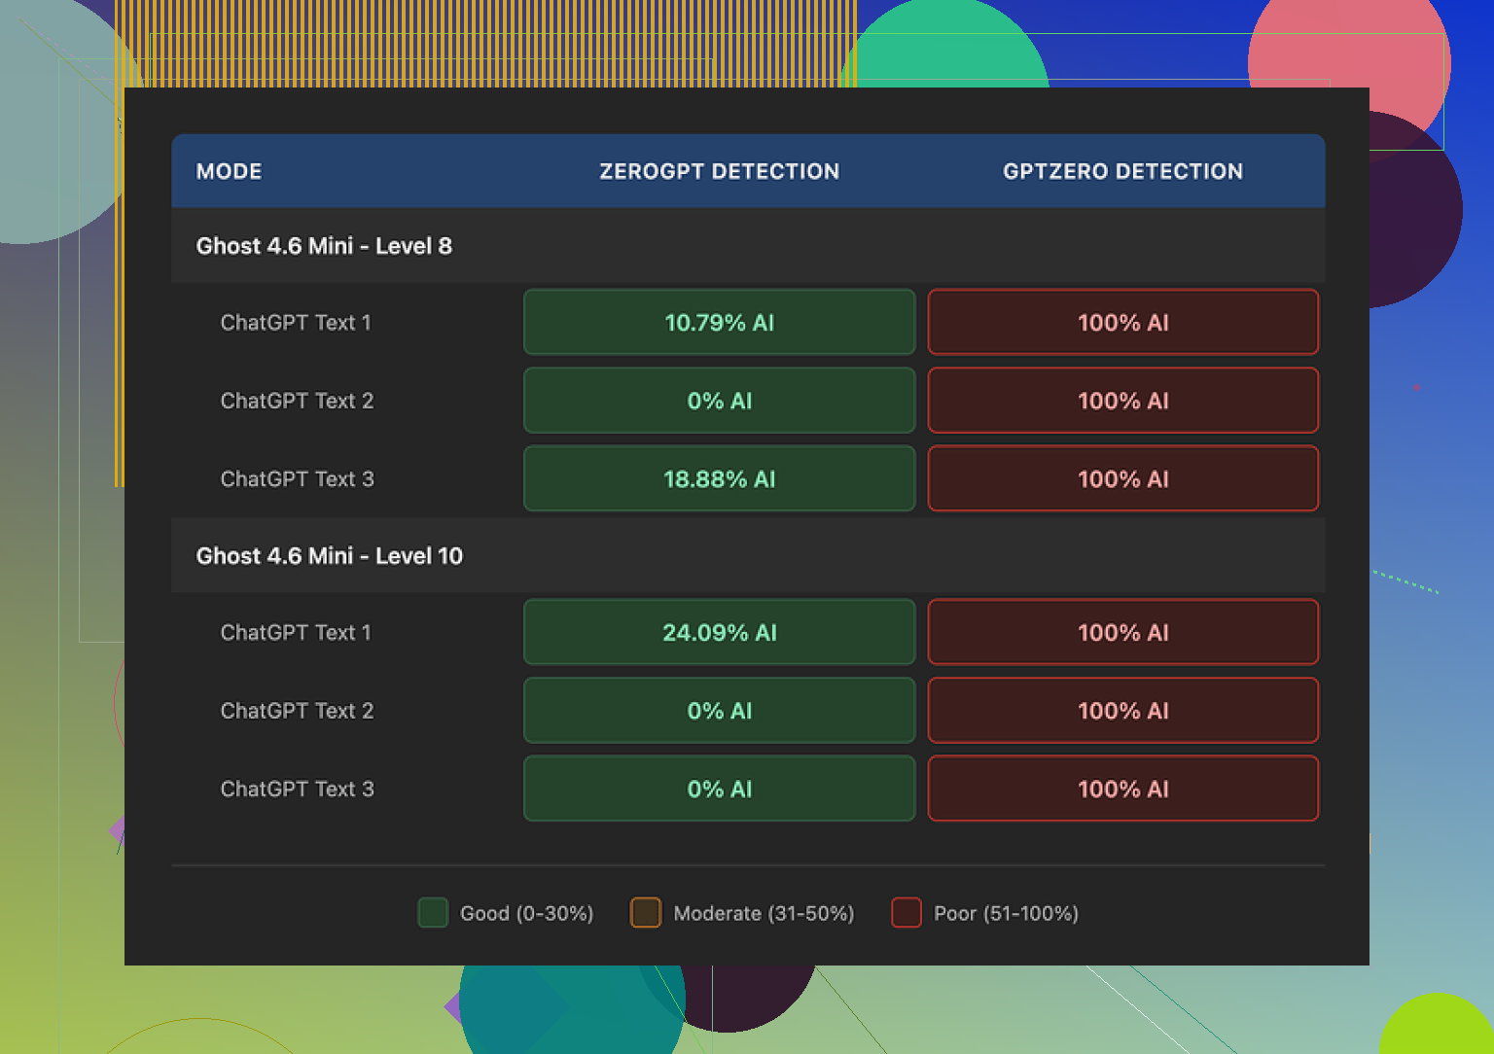Click the Ghost 4.6 Mini - Level 10 row
The width and height of the screenshot is (1494, 1054).
click(x=329, y=556)
